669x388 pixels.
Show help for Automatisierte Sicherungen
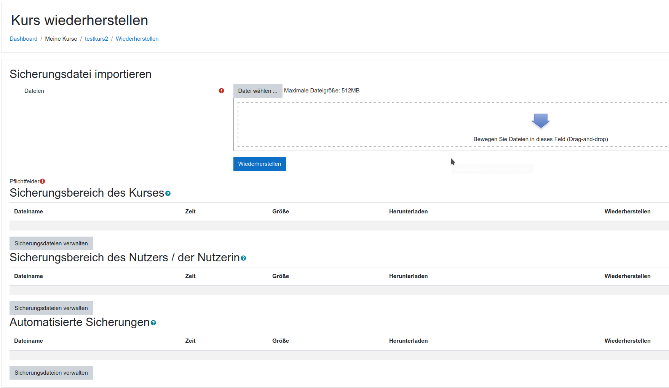(153, 323)
